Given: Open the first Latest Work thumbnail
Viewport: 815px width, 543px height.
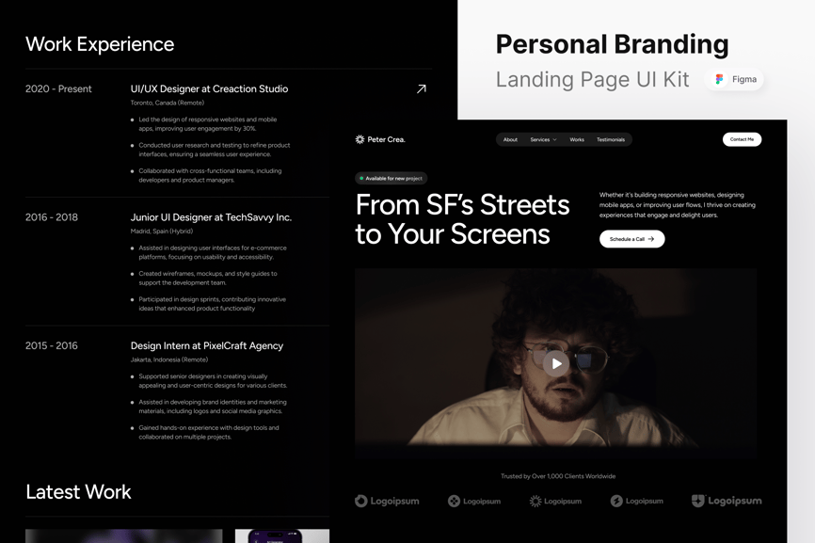Looking at the screenshot, I should point(123,535).
